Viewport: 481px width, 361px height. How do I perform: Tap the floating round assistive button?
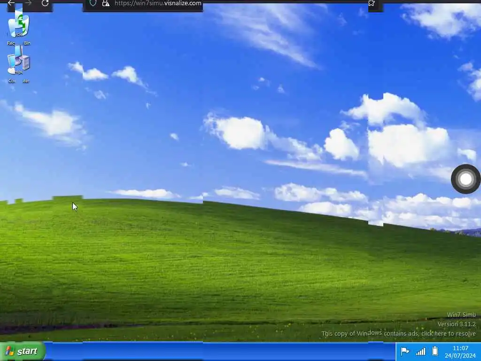point(465,179)
